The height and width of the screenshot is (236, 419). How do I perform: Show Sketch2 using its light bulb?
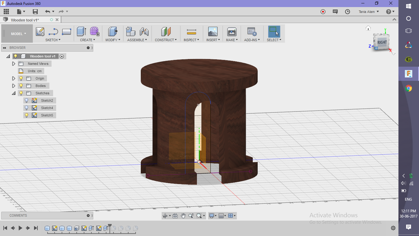click(x=27, y=100)
